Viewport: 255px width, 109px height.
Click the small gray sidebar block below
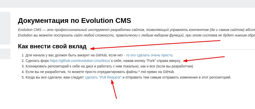[x=5, y=54]
